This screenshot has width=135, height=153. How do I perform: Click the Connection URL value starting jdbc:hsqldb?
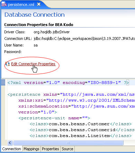pos(84,39)
